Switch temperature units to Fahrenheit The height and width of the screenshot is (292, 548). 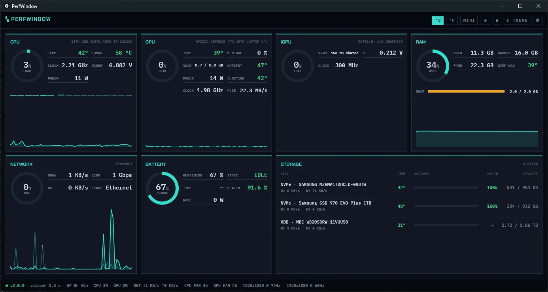coord(452,21)
